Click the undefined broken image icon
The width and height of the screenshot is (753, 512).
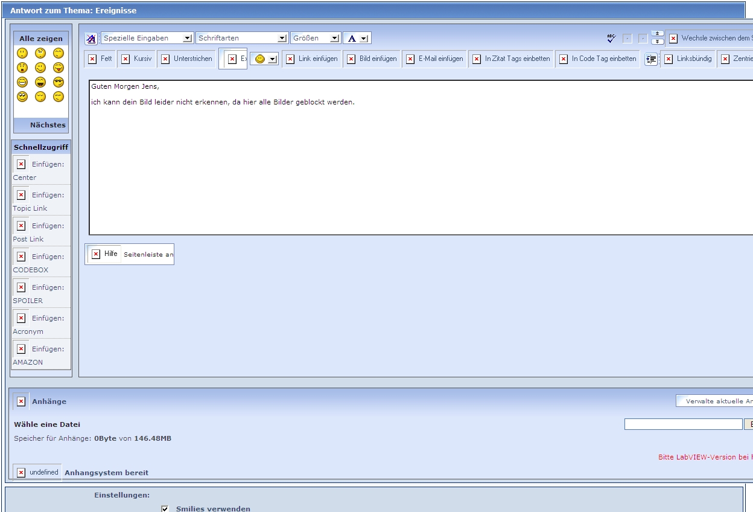click(21, 473)
